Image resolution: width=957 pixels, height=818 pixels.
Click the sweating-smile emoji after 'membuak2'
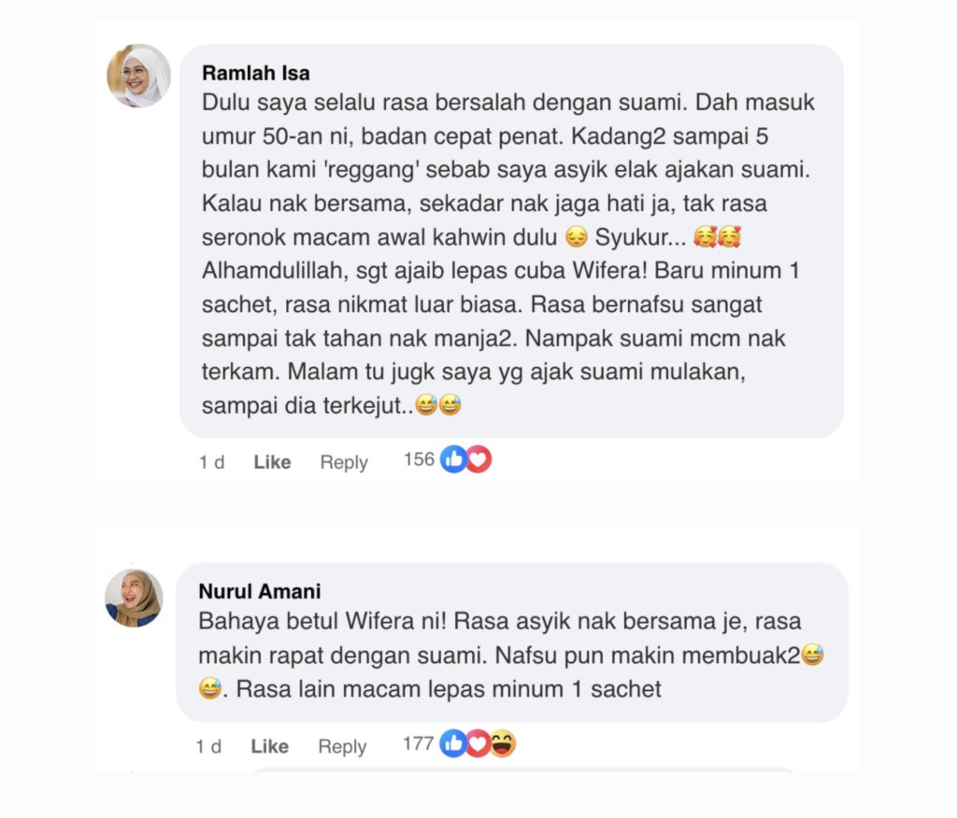coord(812,656)
